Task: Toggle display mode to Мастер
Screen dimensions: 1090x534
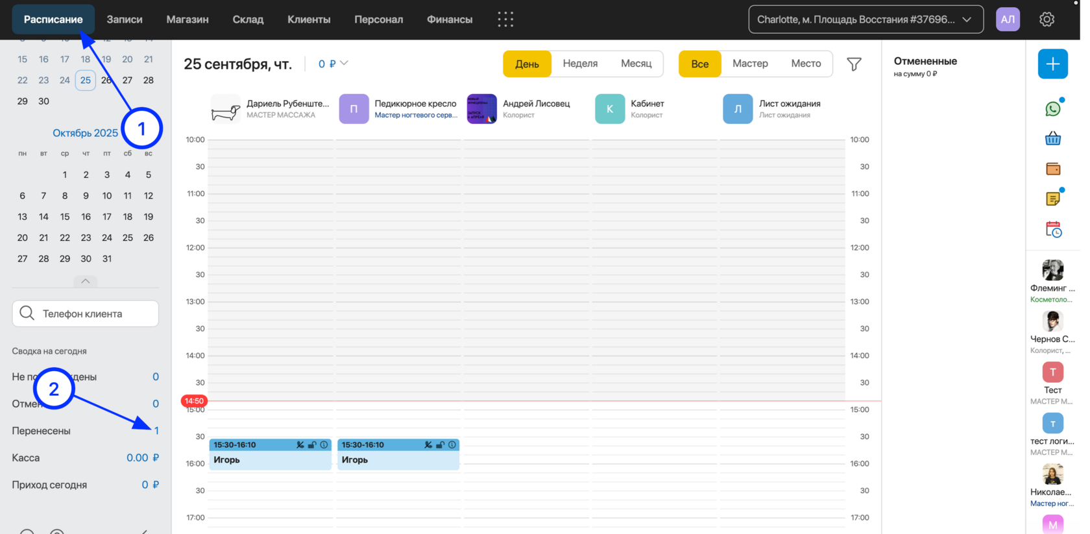Action: (x=750, y=64)
